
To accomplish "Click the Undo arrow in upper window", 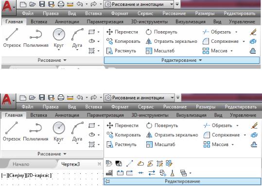I will pyautogui.click(x=80, y=4).
